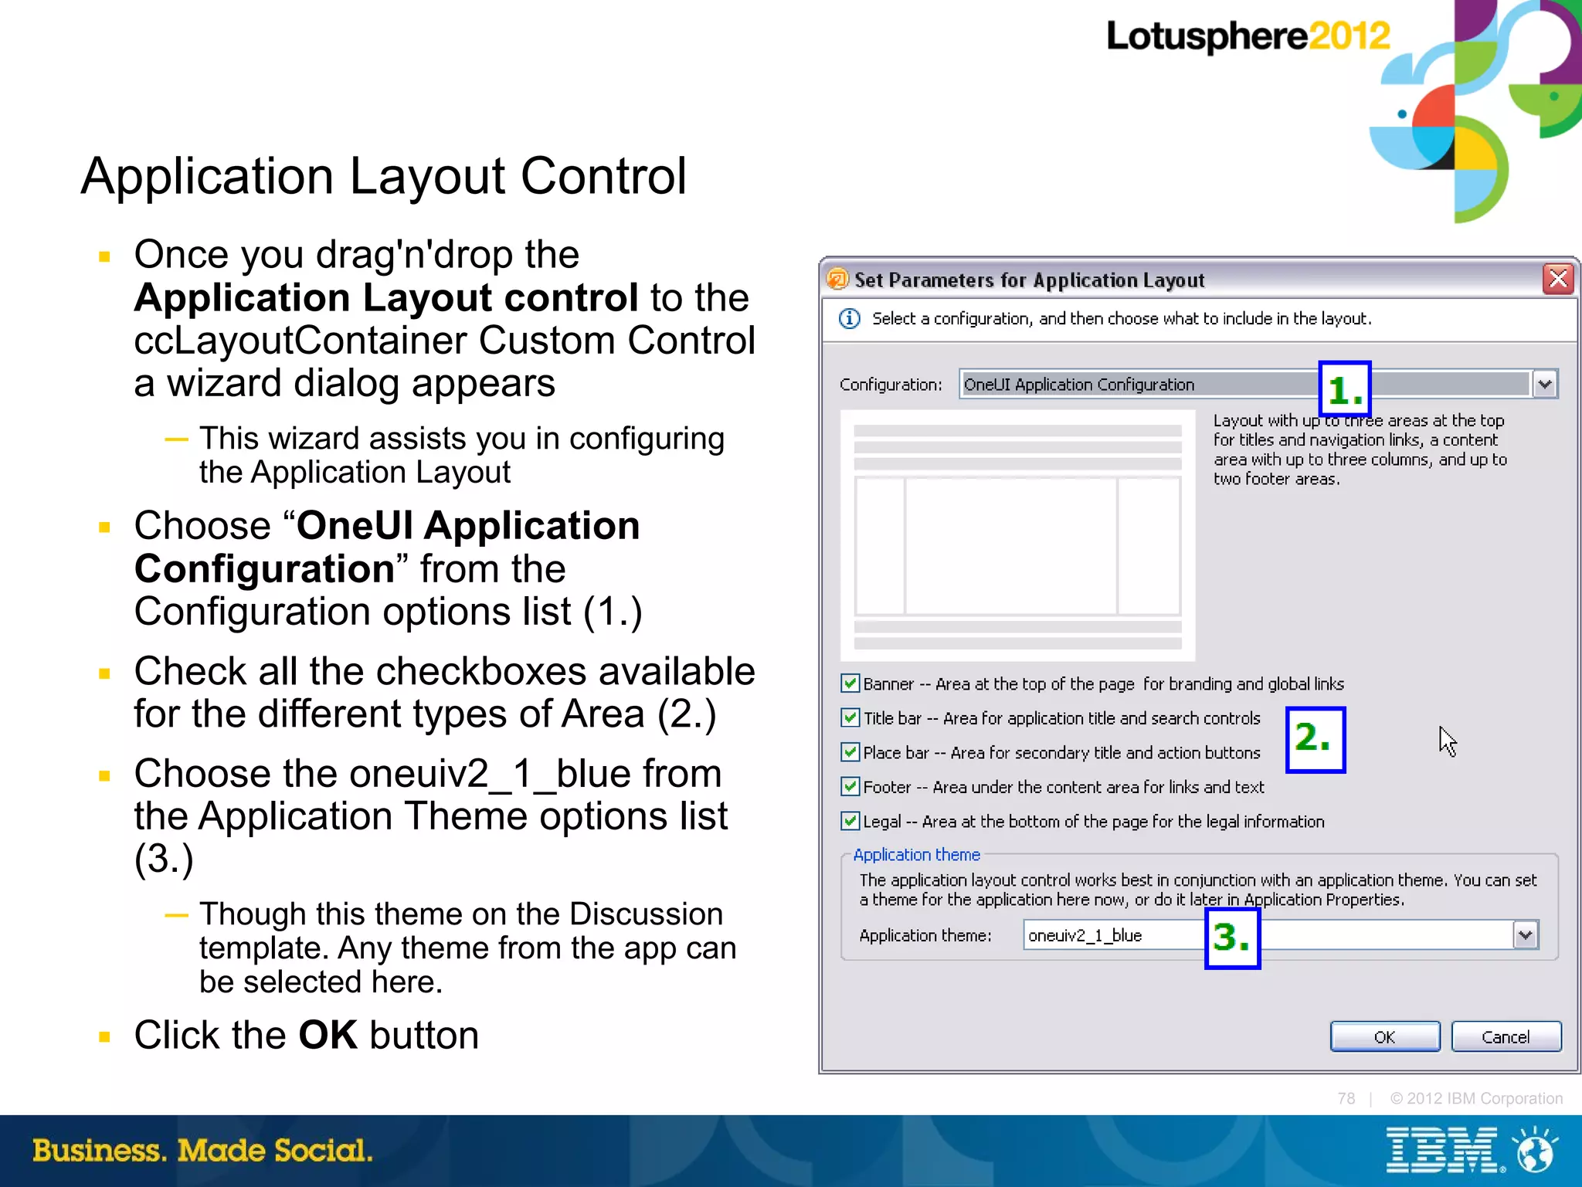Toggle the Title bar checkbox
The height and width of the screenshot is (1187, 1582).
tap(850, 718)
